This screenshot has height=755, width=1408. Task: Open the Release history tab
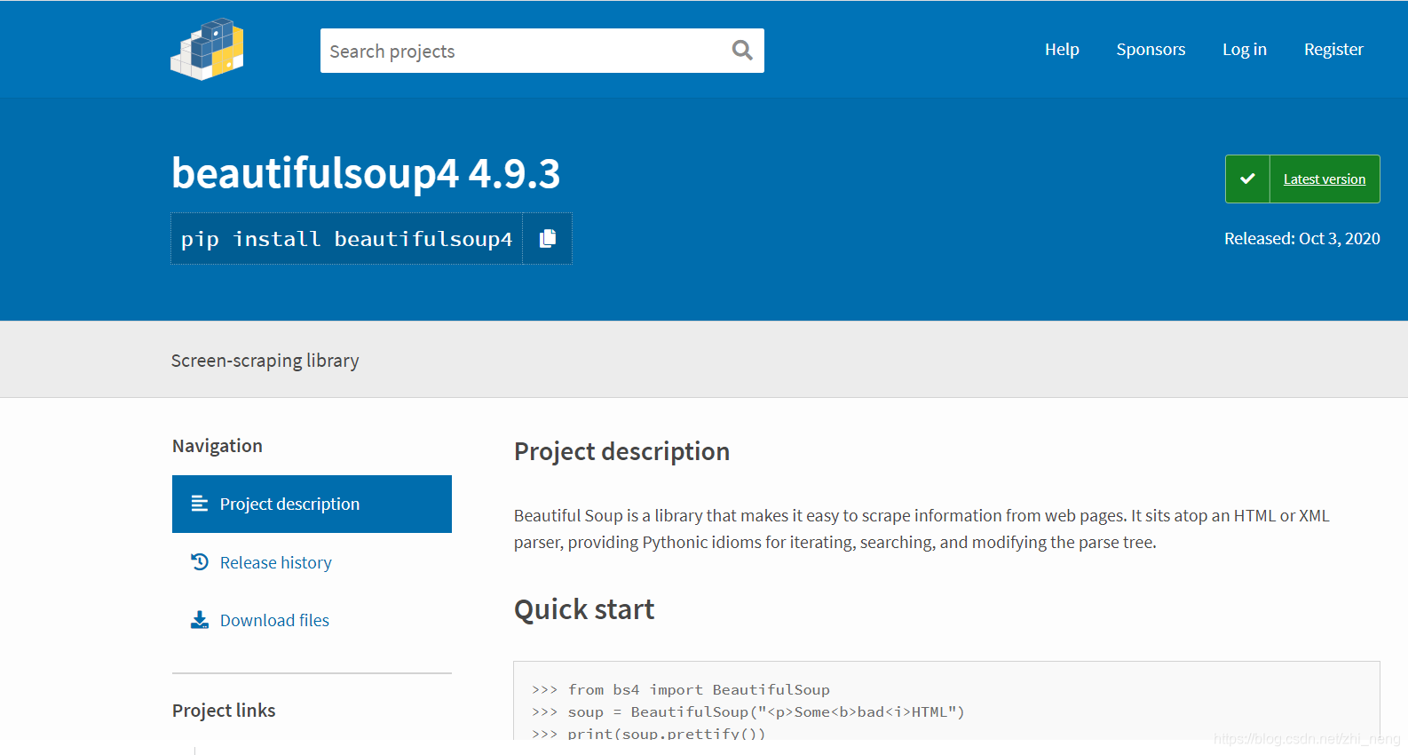coord(276,562)
